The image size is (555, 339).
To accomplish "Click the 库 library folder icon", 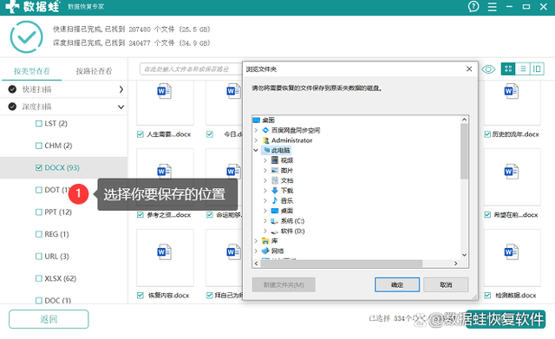I will pyautogui.click(x=265, y=241).
